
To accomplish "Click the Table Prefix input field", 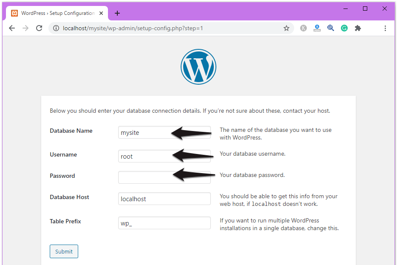I will point(164,223).
